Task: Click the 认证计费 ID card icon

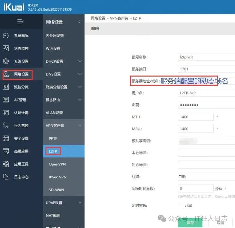Action: [6, 113]
